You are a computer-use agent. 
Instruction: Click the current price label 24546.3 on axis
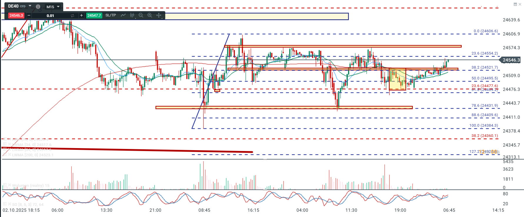tap(511, 60)
